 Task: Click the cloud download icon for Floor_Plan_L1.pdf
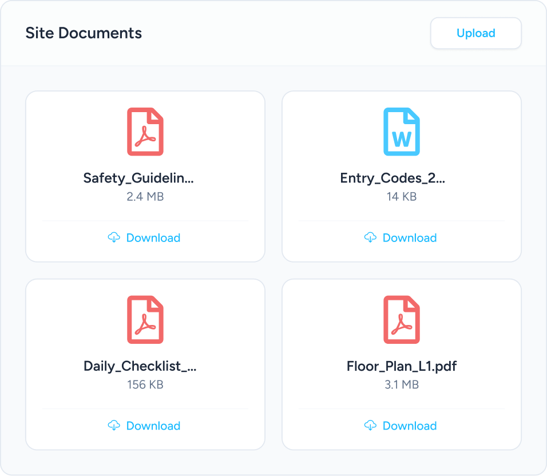click(370, 425)
